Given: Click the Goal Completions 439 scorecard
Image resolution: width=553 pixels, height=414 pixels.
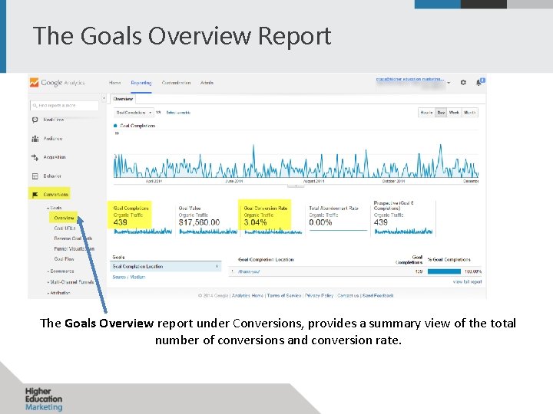Looking at the screenshot, I should 143,219.
